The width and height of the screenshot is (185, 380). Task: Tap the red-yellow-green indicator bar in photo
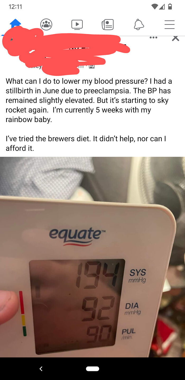[x=22, y=313]
